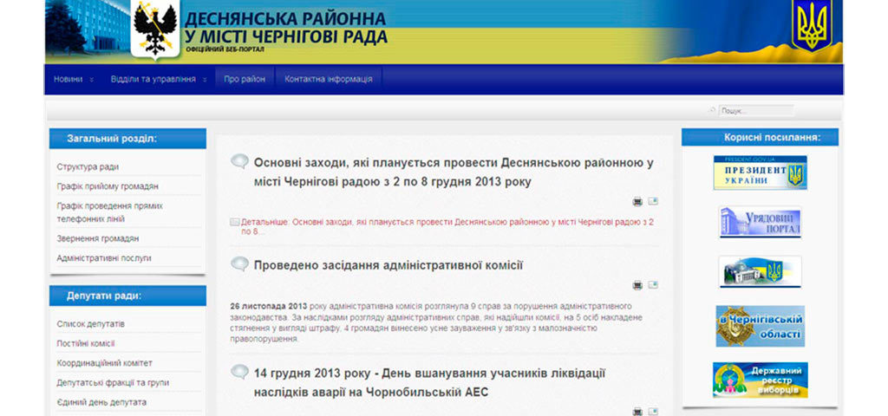888x416 pixels.
Task: Expand the Новини menu dropdown arrow
Action: click(x=92, y=80)
